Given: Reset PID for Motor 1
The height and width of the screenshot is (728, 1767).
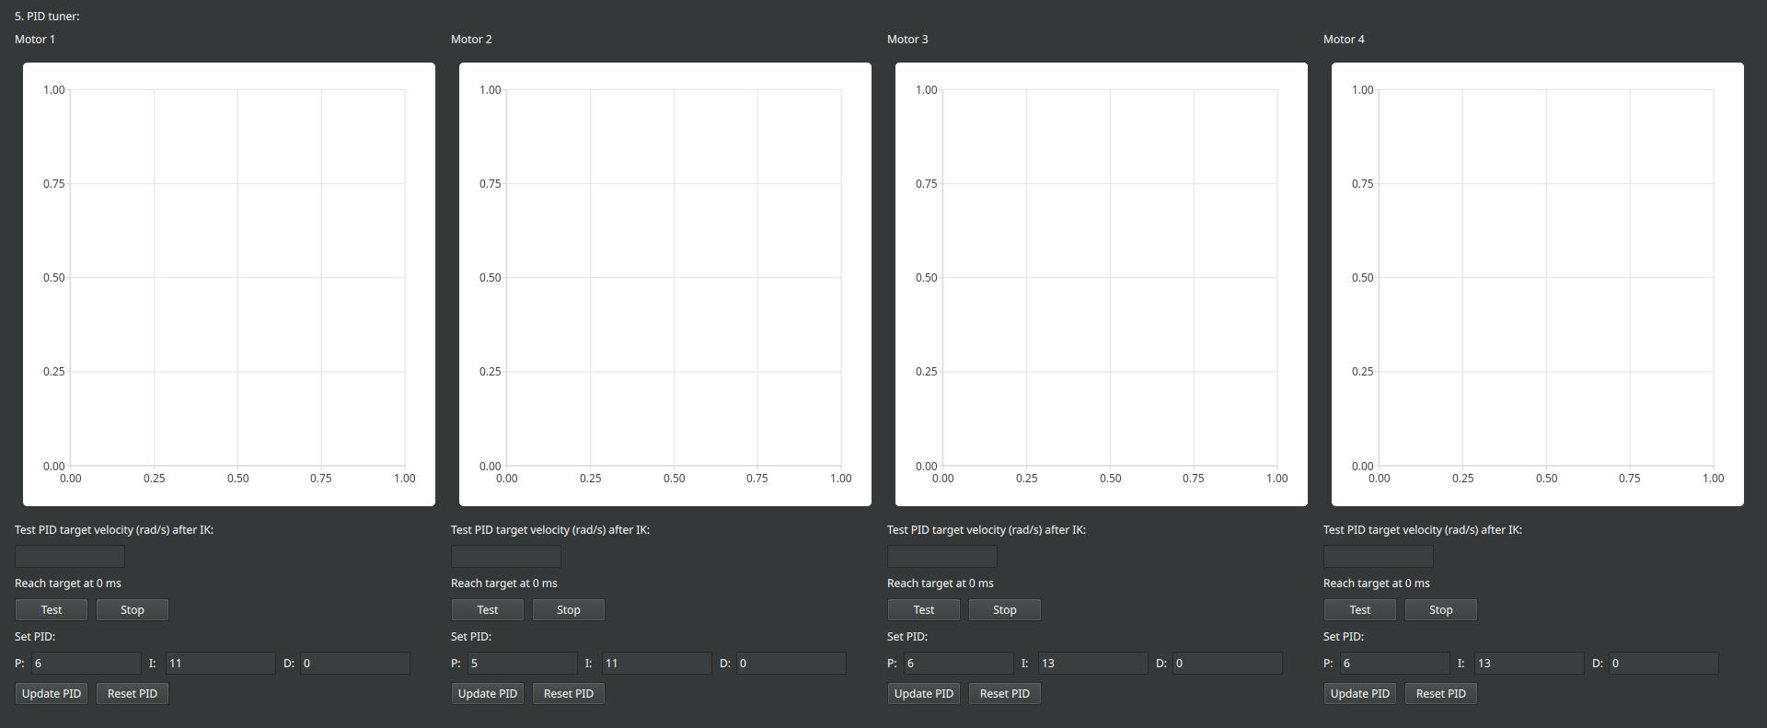Looking at the screenshot, I should click(x=133, y=694).
